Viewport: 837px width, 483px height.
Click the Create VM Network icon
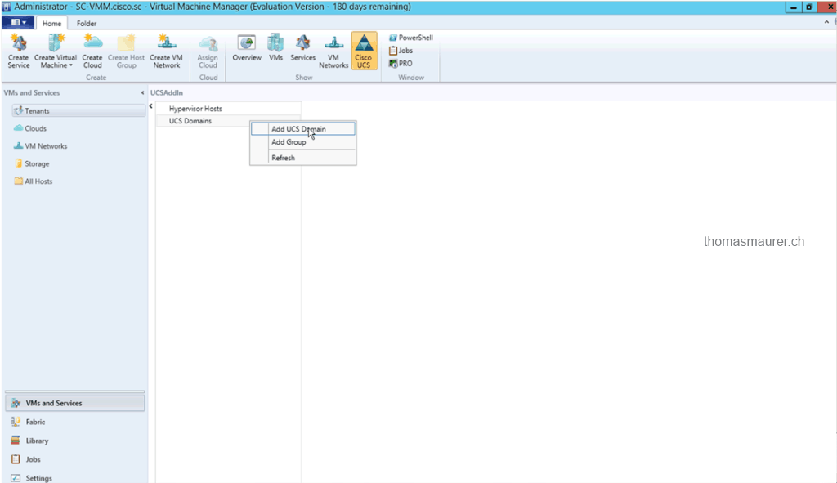(167, 51)
